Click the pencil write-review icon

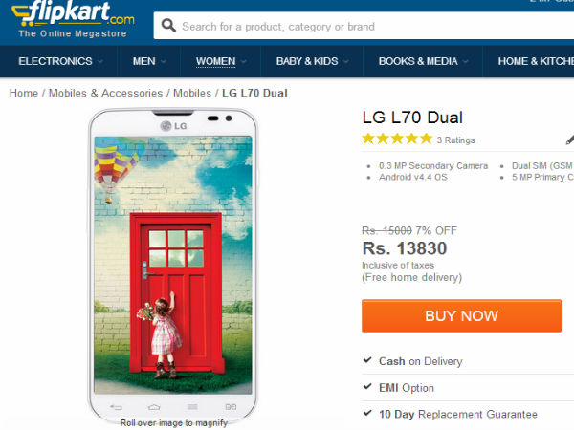pyautogui.click(x=570, y=140)
